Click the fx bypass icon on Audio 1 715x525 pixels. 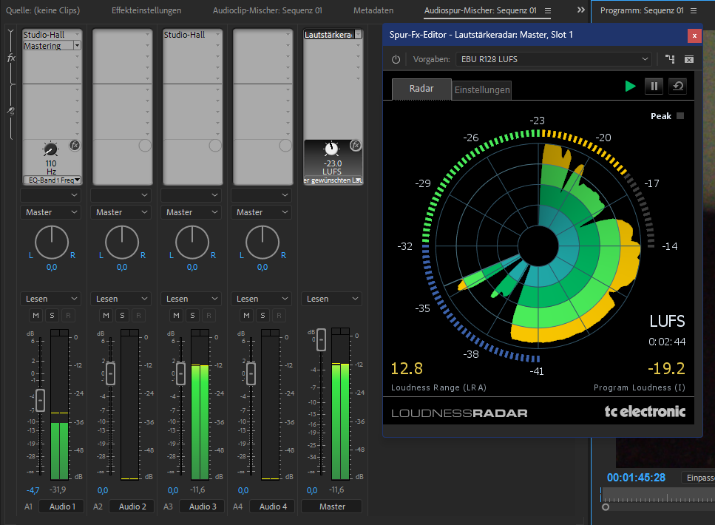pos(75,145)
